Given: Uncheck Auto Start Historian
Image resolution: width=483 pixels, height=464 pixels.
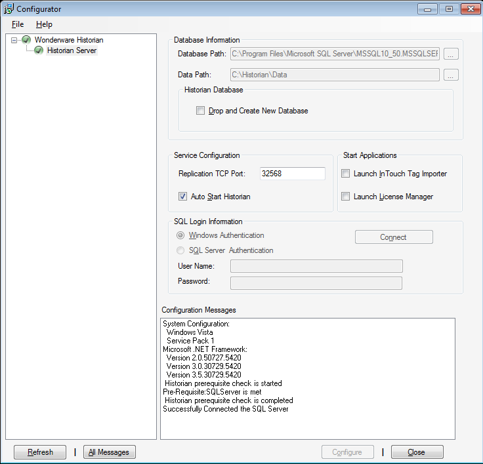Looking at the screenshot, I should tap(183, 196).
